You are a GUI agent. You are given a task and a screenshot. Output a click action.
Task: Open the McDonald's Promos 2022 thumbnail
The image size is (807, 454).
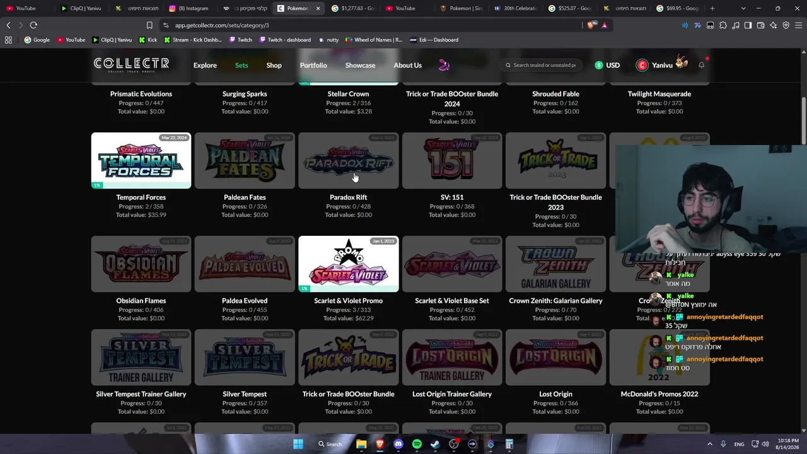659,357
